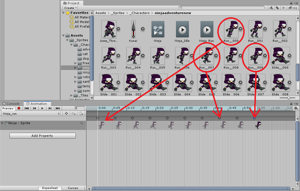Step to the next keyframe
This screenshot has height=191, width=300.
(x=50, y=108)
